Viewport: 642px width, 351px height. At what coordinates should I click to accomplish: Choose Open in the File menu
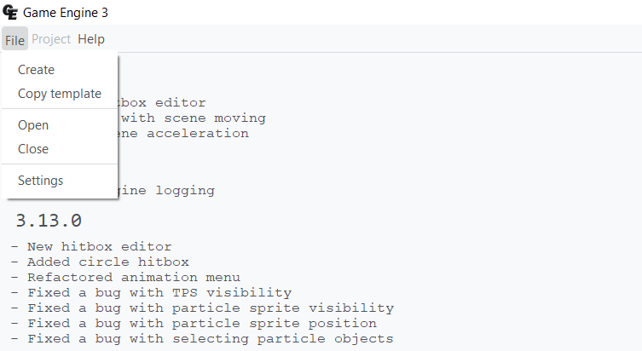click(33, 125)
